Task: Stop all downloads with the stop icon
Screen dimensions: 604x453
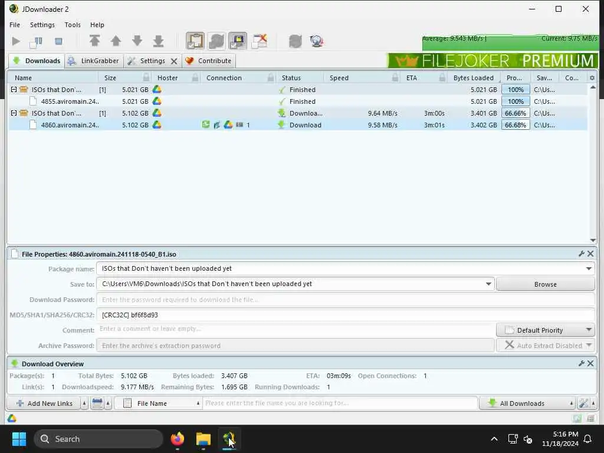Action: click(58, 41)
